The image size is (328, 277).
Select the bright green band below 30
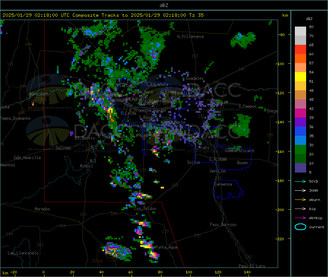tap(300, 149)
